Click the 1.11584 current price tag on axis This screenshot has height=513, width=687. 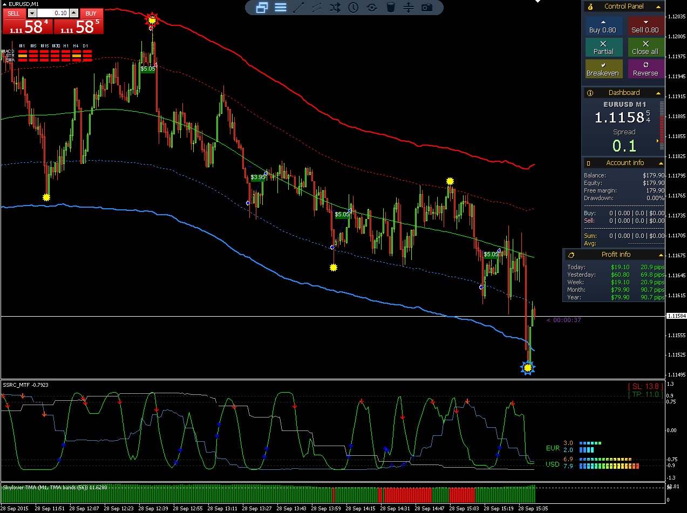tap(677, 316)
